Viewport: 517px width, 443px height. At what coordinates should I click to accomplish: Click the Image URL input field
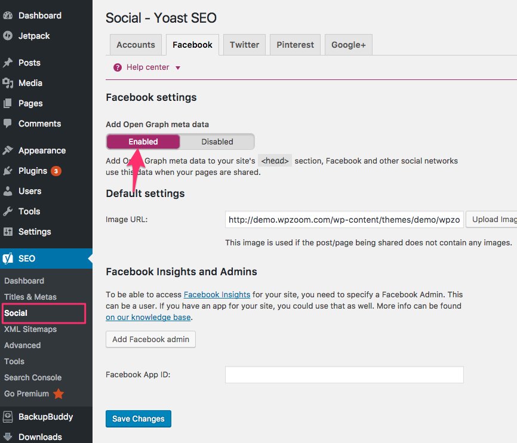(344, 220)
